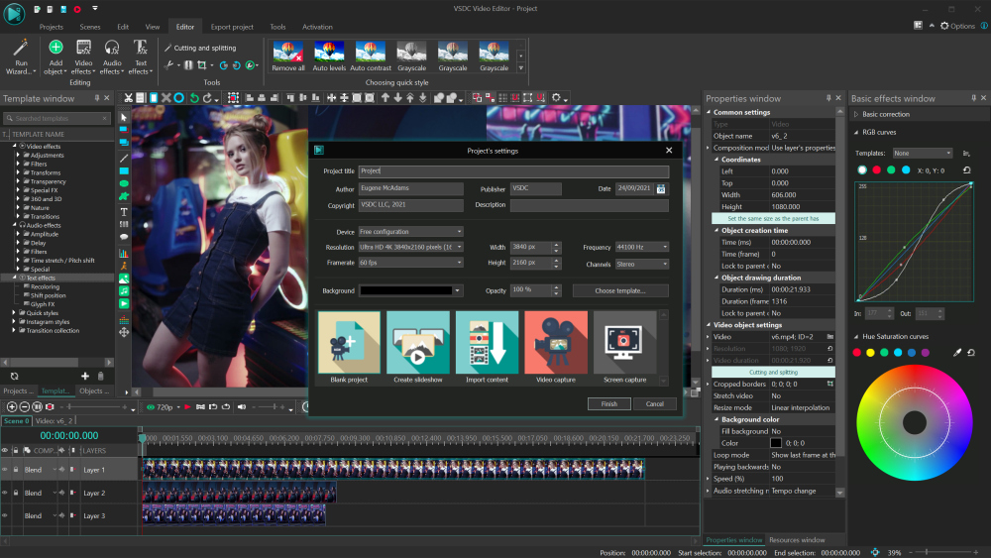The image size is (991, 558).
Task: Click the Choose template... button
Action: point(620,290)
